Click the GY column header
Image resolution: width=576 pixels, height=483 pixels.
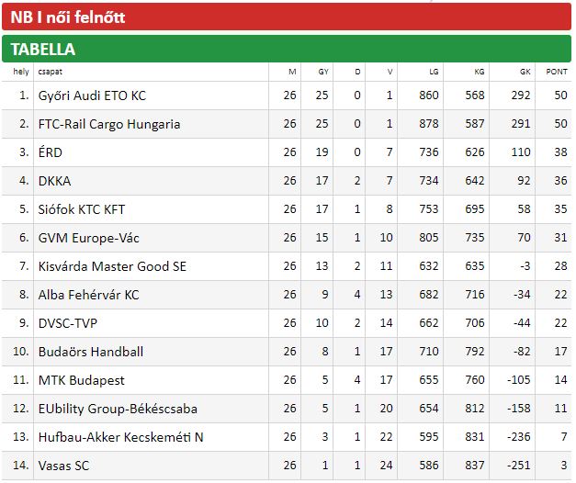click(x=322, y=72)
